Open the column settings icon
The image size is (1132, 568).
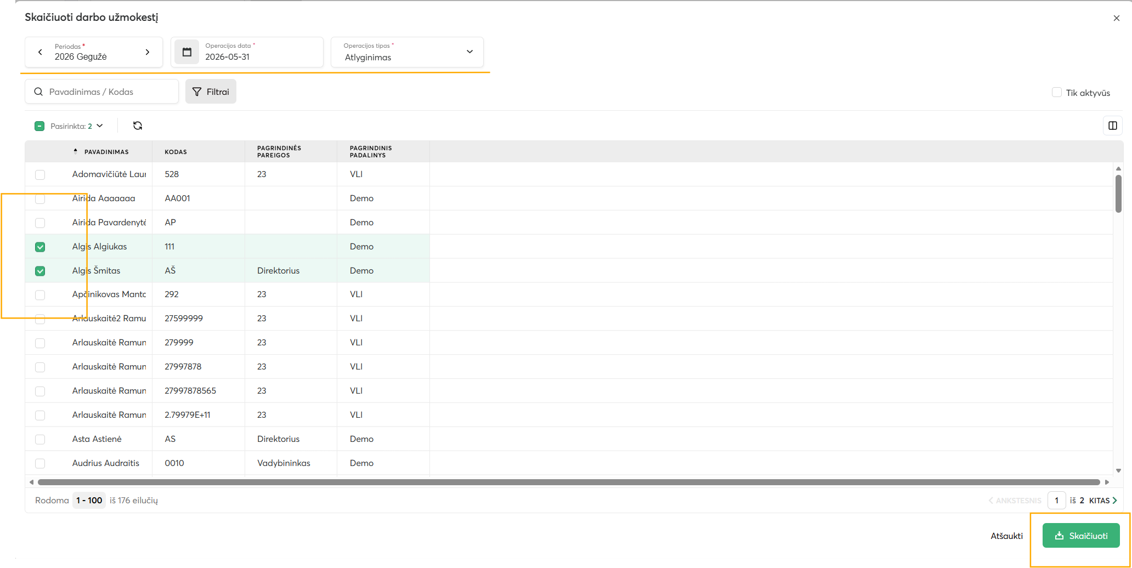[1113, 126]
